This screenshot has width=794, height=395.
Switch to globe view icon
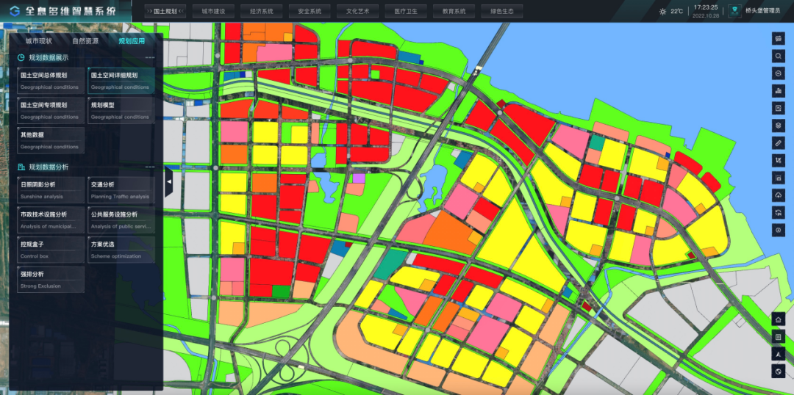[779, 372]
